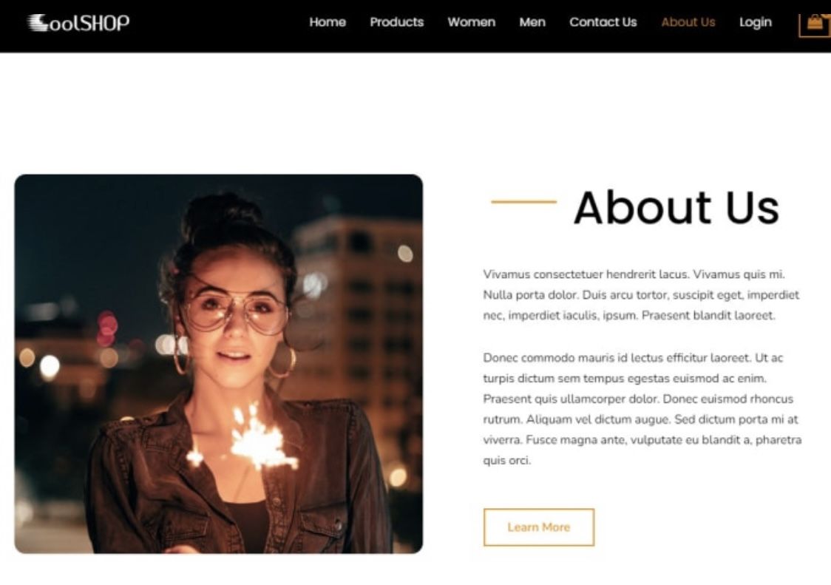Click the orange line beside About Us heading
The height and width of the screenshot is (585, 831).
point(523,202)
